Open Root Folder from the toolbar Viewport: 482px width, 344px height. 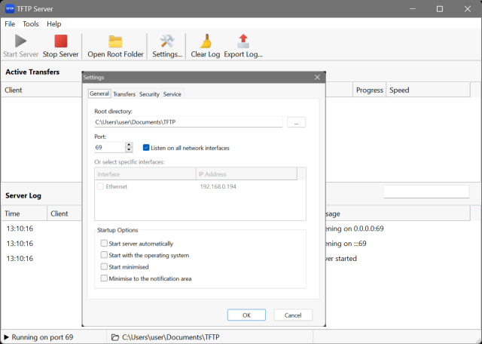tap(115, 41)
